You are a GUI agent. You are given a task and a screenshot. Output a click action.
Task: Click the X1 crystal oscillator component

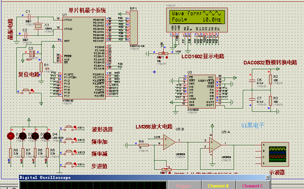38,27
